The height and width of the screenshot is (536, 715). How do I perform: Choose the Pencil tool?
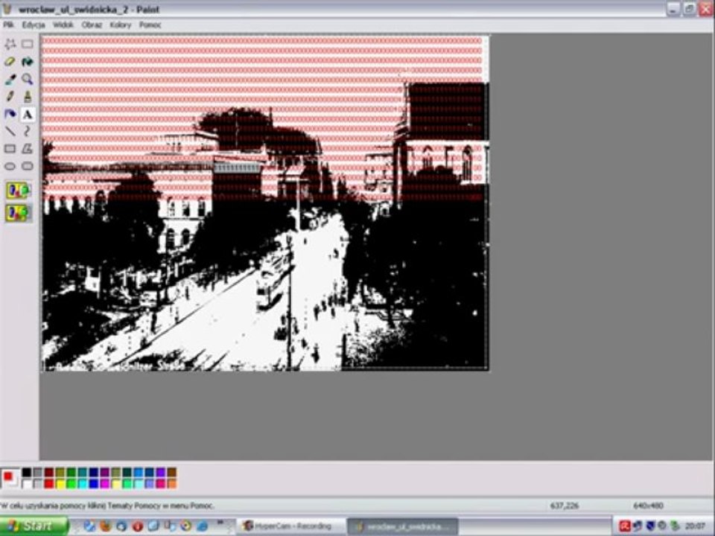pos(10,96)
